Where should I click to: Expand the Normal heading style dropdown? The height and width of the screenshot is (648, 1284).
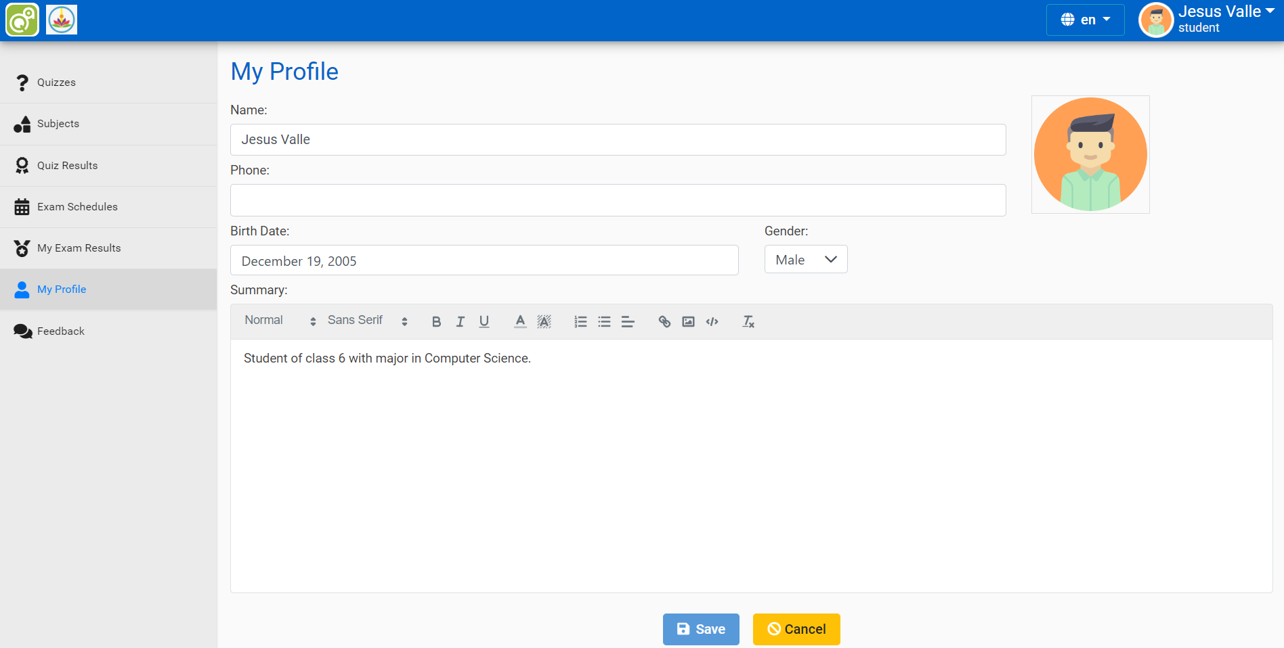coord(280,321)
